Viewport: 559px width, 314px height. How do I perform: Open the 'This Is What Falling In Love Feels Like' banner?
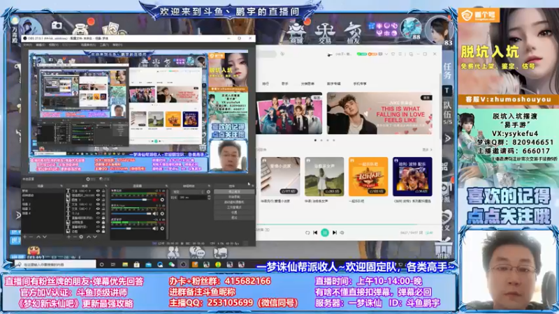click(x=379, y=113)
